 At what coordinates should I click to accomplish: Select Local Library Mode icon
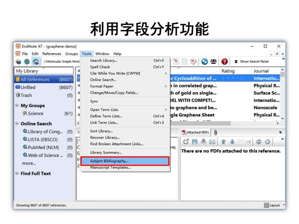point(19,61)
